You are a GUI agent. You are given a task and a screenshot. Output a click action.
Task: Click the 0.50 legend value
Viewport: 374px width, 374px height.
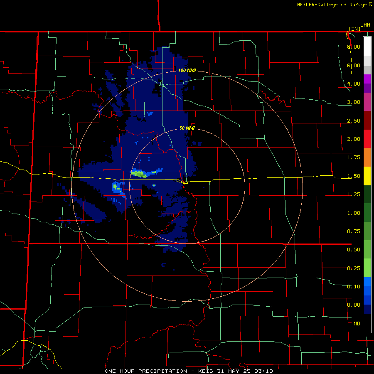coord(354,250)
